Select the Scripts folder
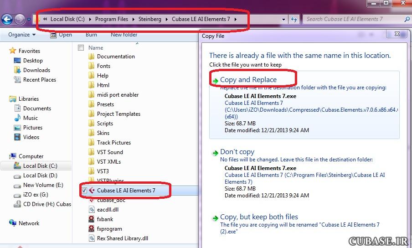 105,124
